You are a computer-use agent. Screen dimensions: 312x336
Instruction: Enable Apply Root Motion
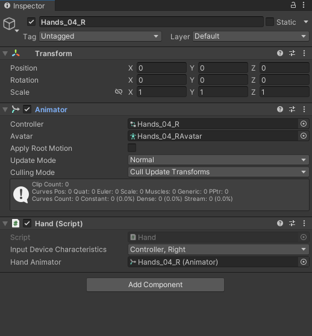click(x=132, y=148)
